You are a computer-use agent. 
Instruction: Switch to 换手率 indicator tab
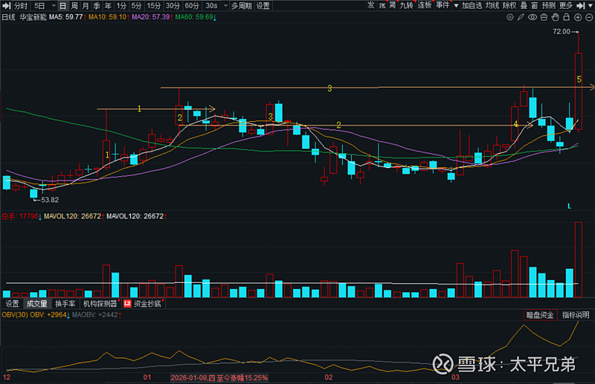pos(65,304)
